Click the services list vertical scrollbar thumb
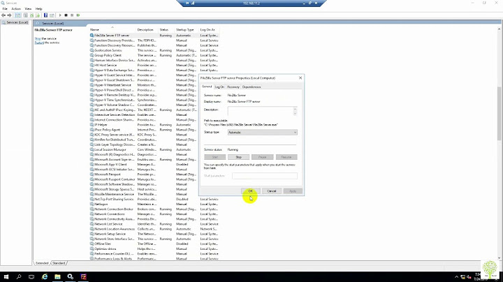This screenshot has width=503, height=282. click(499, 114)
